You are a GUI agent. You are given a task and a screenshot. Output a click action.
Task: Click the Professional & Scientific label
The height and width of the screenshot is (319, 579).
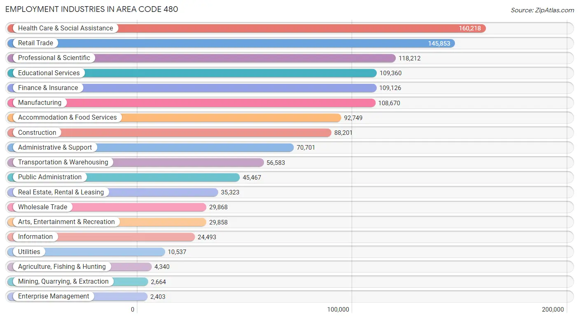[54, 58]
